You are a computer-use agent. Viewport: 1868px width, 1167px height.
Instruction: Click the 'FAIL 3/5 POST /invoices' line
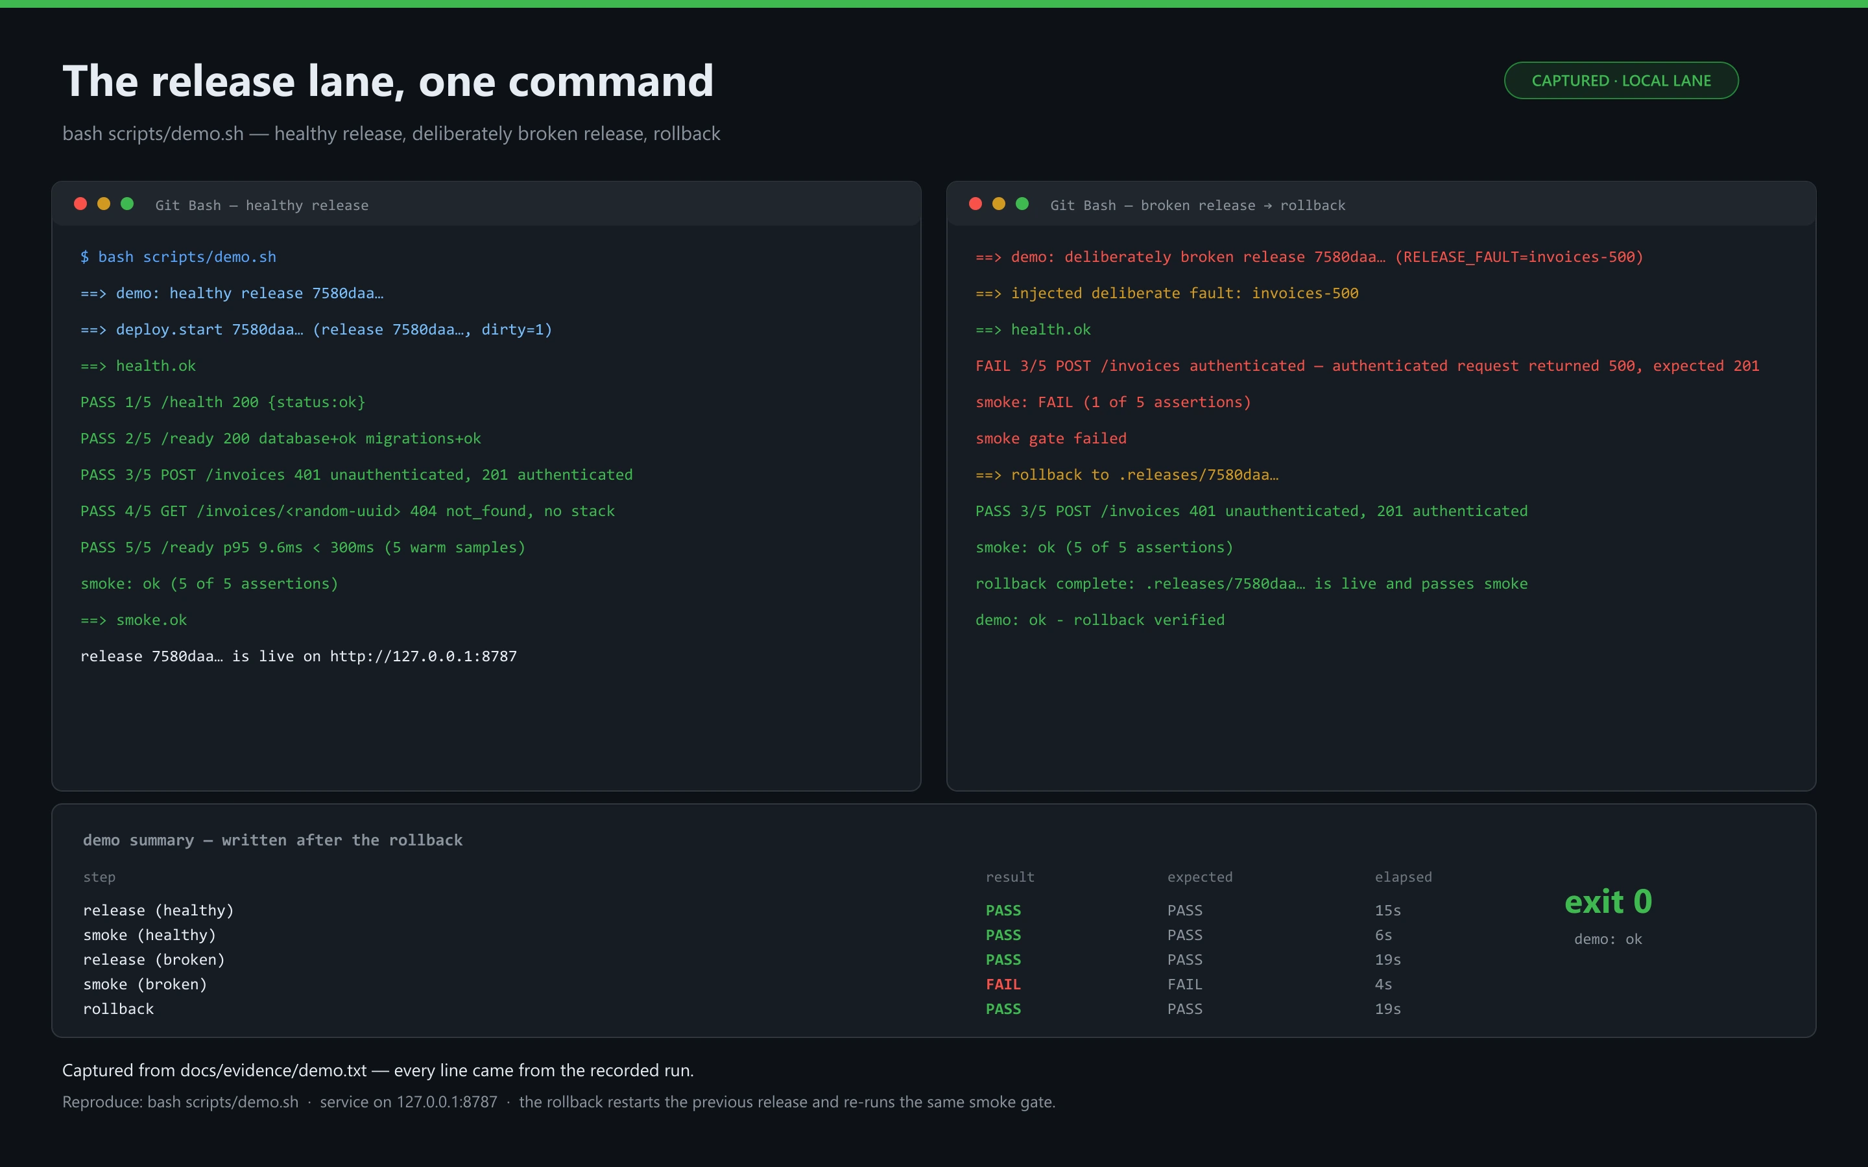pyautogui.click(x=1367, y=366)
